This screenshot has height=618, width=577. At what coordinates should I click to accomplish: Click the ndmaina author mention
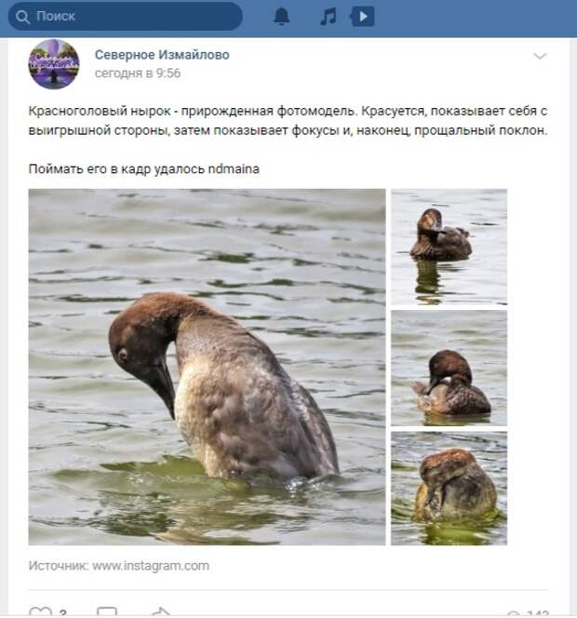pos(234,169)
